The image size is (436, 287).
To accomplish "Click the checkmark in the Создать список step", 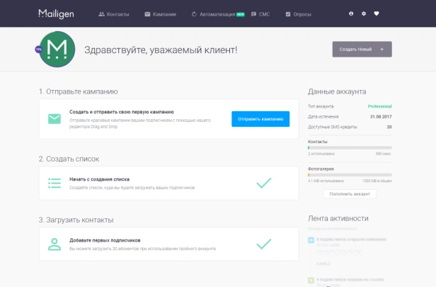I will click(263, 183).
